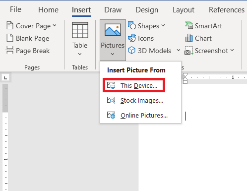Click the Table grid icon
Screen dimensions: 247x191
pos(80,30)
